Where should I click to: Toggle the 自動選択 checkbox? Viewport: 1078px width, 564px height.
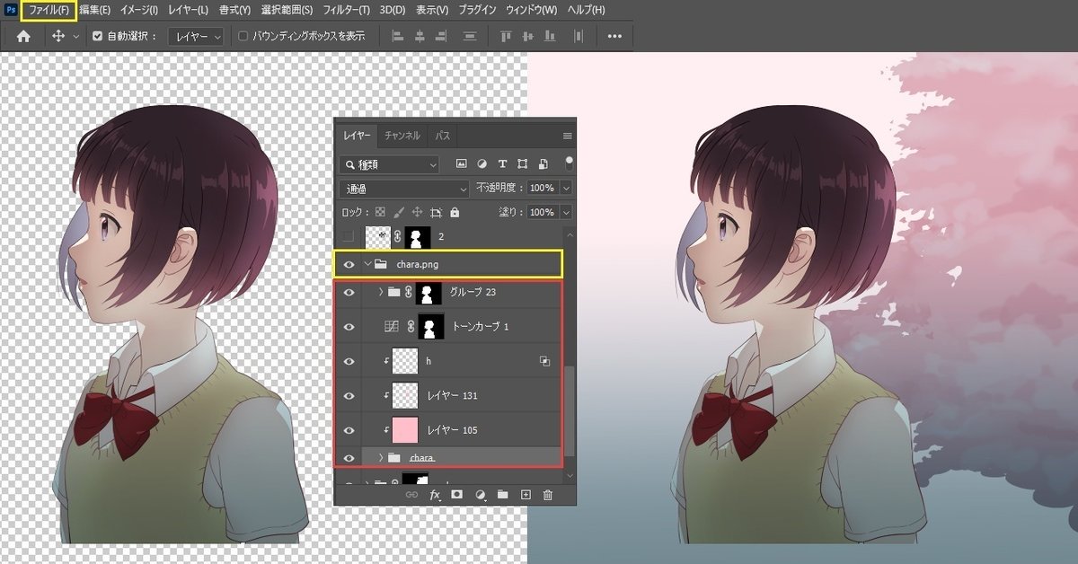(x=98, y=37)
